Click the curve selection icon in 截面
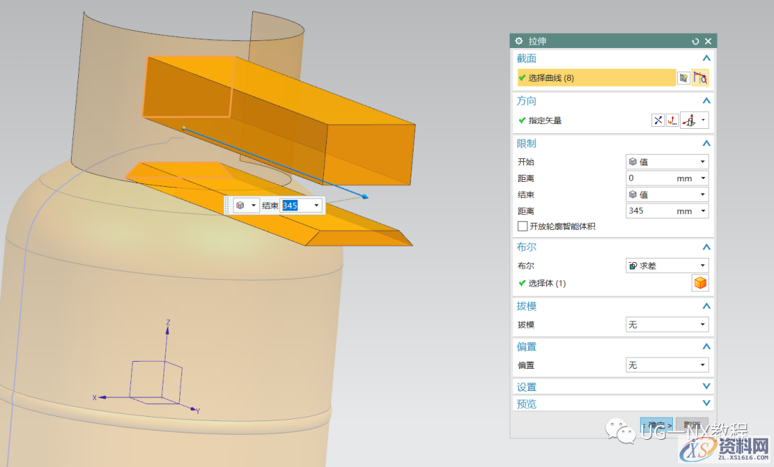The height and width of the screenshot is (467, 774). click(700, 77)
